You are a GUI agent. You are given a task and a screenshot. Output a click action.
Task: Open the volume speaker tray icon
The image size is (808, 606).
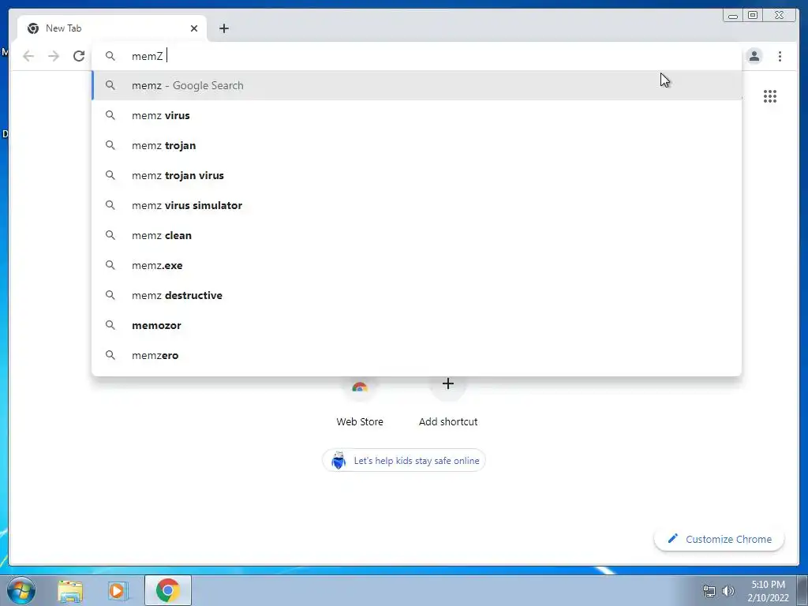point(728,591)
